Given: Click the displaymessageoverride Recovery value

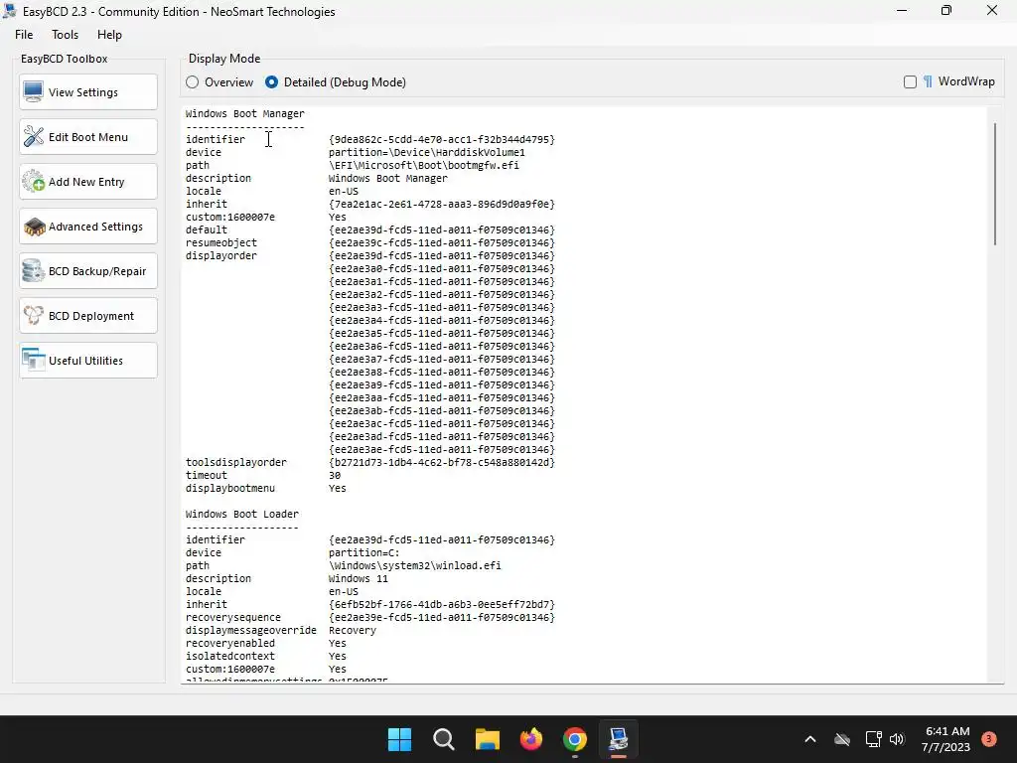Looking at the screenshot, I should tap(353, 631).
